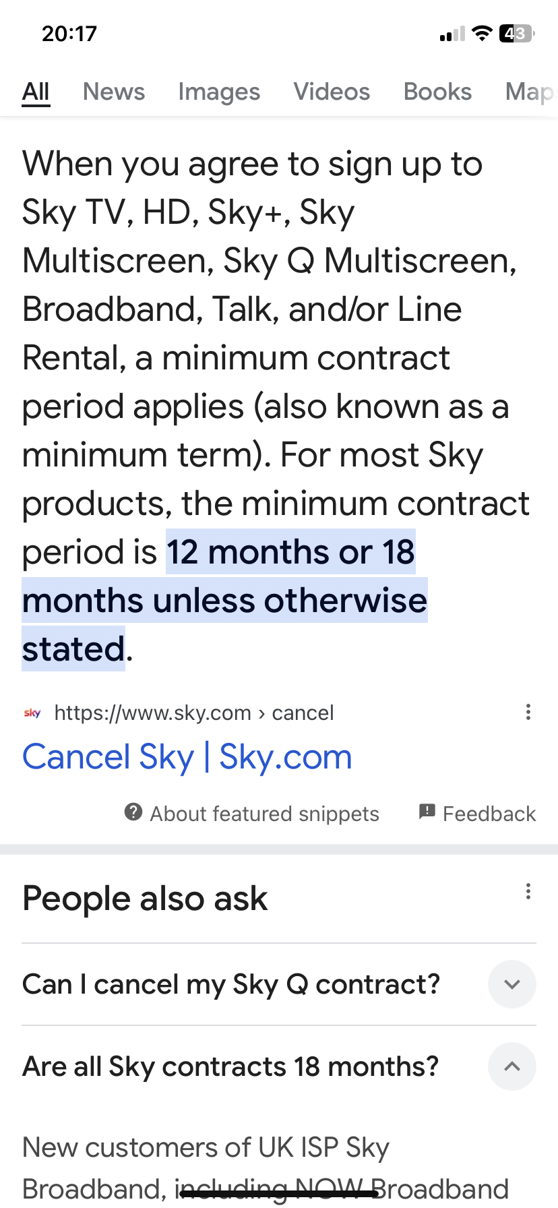Tap the cellular signal bars icon
This screenshot has width=558, height=1208.
(x=452, y=34)
